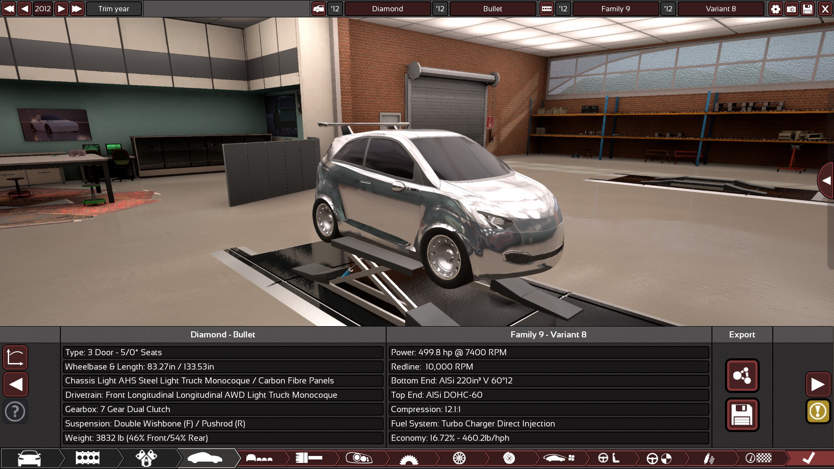The width and height of the screenshot is (834, 469).
Task: Open the steering wheel and seat interior tab
Action: click(x=609, y=458)
